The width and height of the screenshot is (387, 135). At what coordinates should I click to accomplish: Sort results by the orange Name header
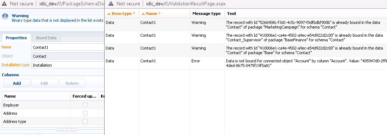[165, 14]
